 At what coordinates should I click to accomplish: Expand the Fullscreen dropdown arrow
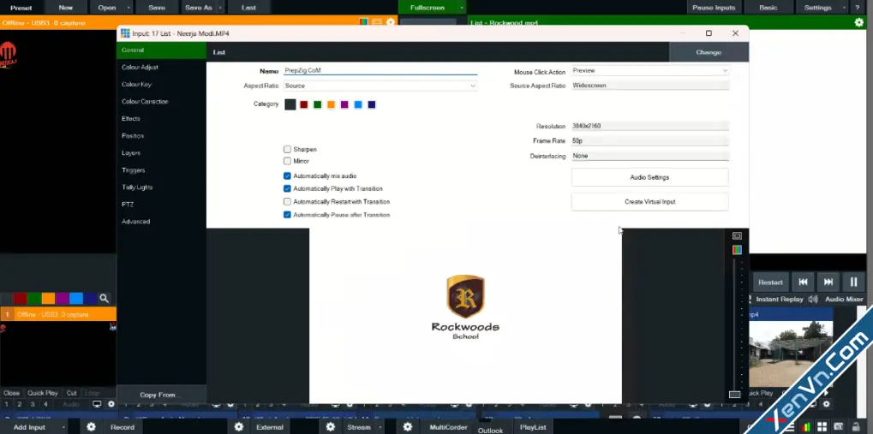coord(462,8)
